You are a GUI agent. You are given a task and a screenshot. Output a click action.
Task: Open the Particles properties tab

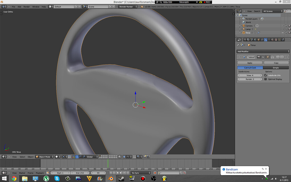(279, 40)
